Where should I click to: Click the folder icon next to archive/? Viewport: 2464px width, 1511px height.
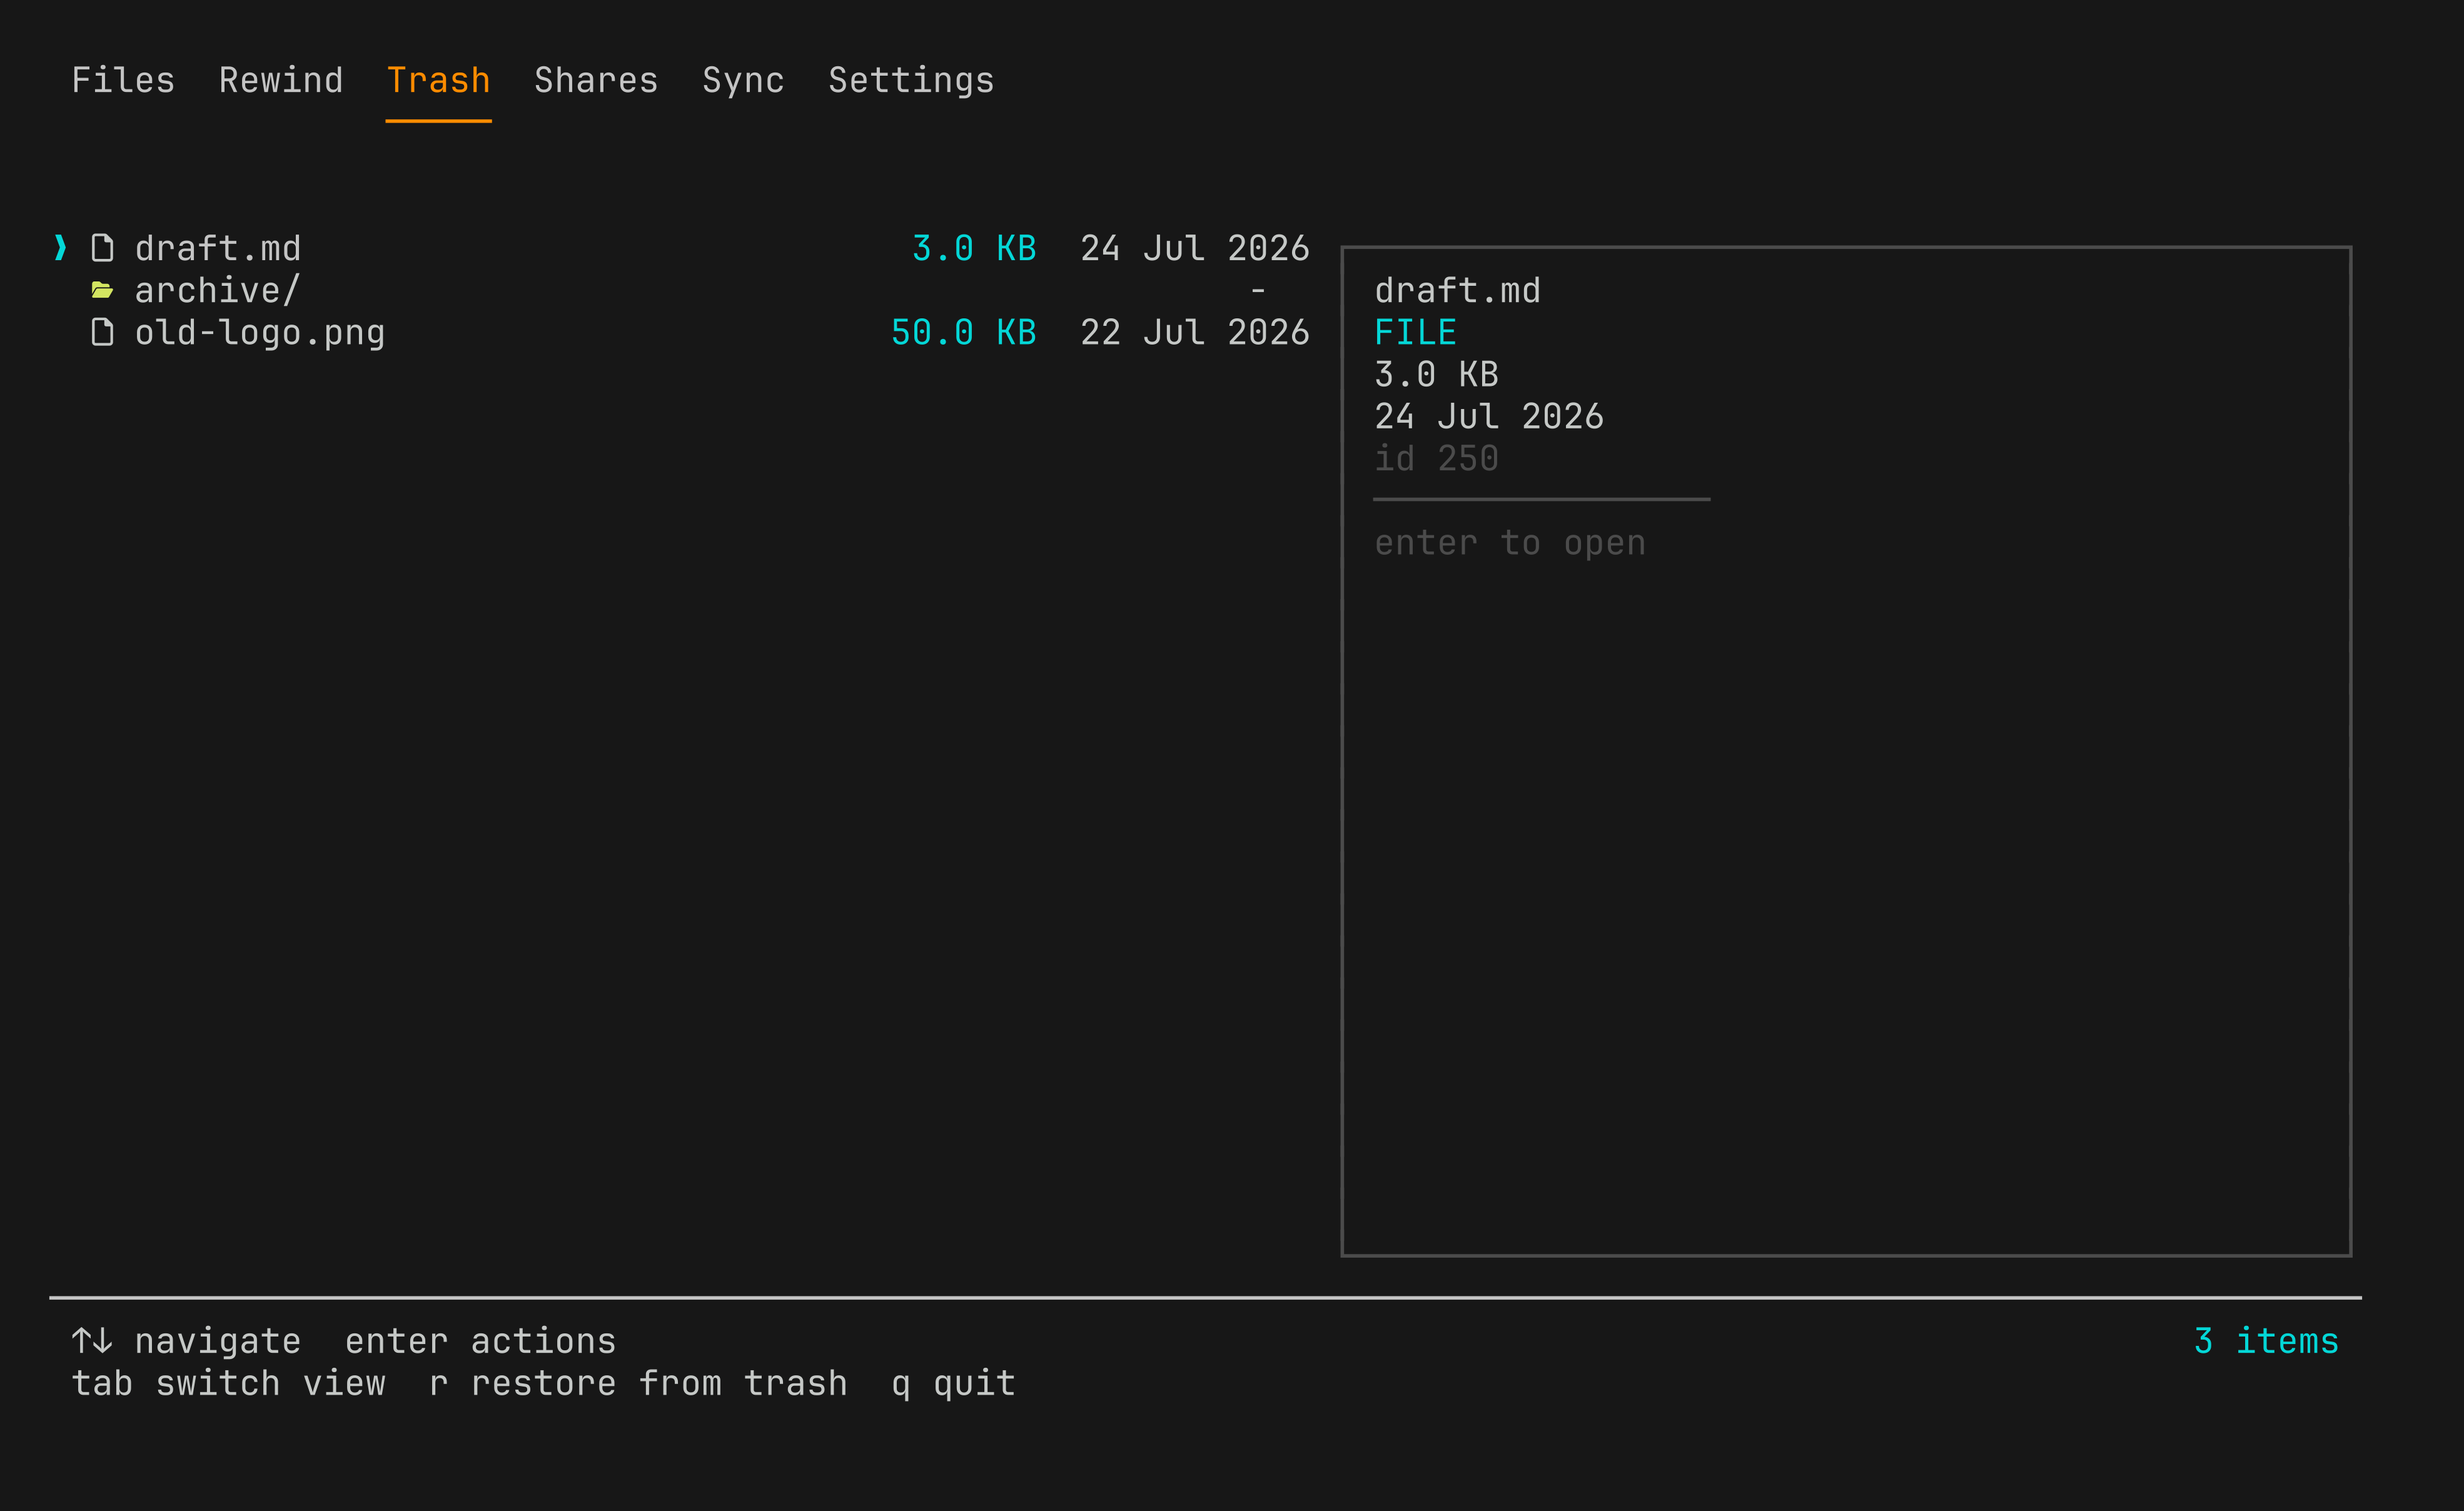pyautogui.click(x=102, y=290)
